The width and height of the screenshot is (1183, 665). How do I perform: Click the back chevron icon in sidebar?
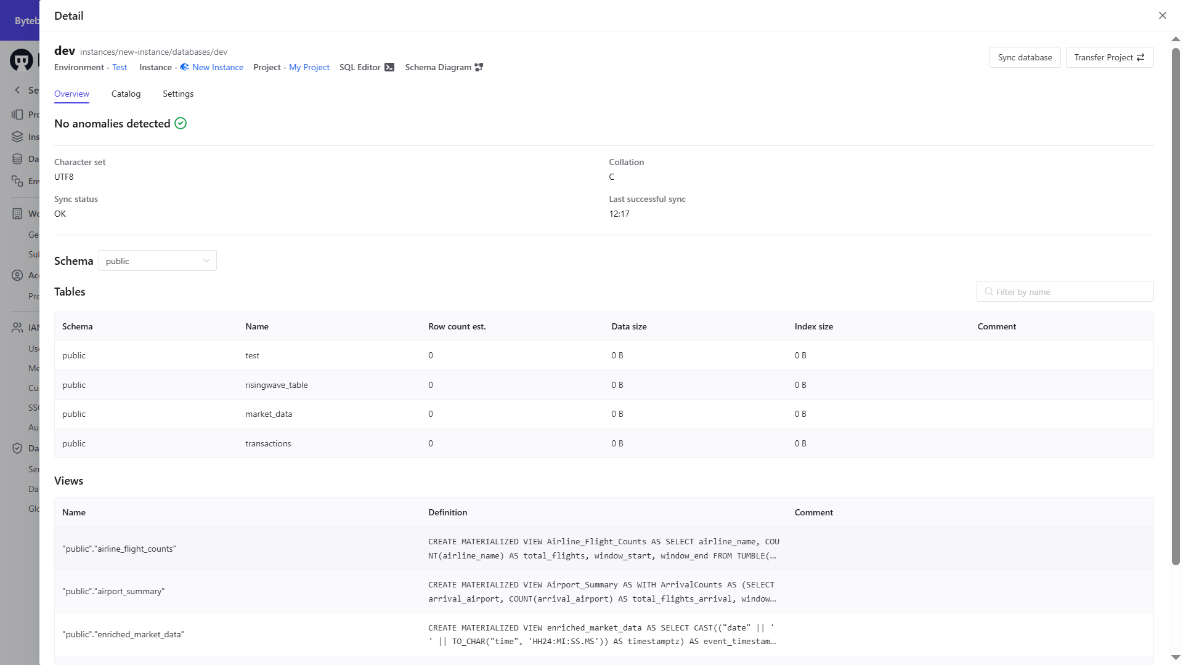coord(17,90)
